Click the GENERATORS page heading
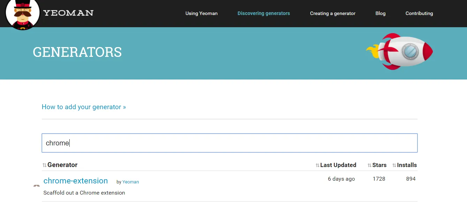The width and height of the screenshot is (467, 204). pyautogui.click(x=77, y=52)
